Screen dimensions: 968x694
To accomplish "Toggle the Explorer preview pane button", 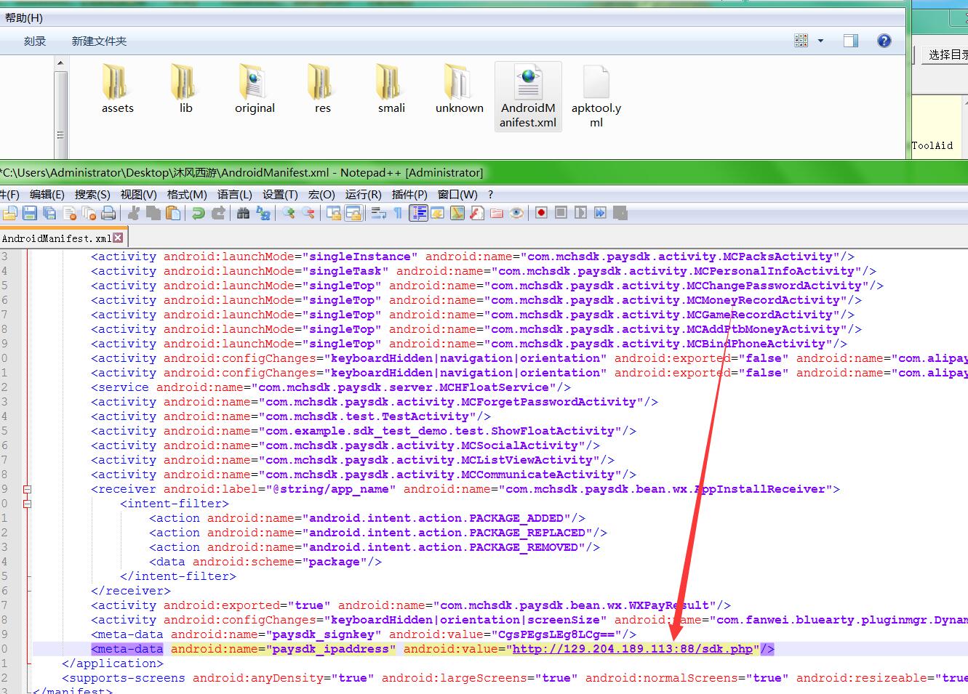I will 850,41.
